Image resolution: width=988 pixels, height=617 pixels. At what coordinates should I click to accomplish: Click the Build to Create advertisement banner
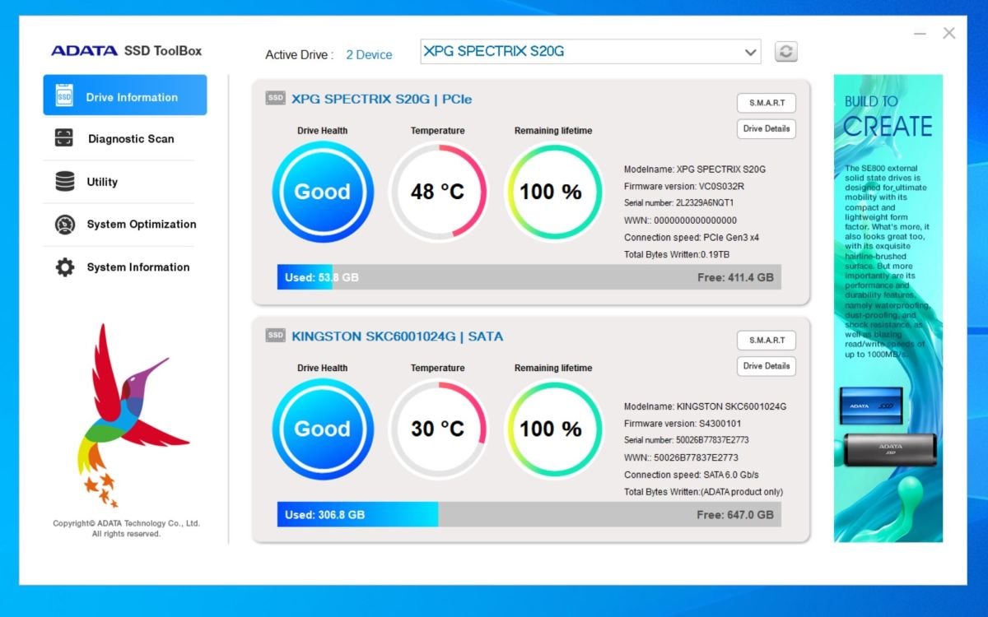[888, 308]
